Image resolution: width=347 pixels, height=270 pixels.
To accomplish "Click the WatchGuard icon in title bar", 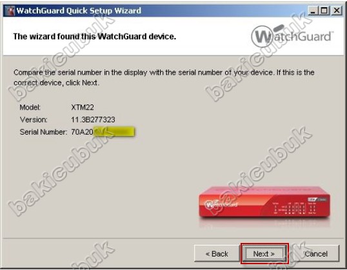I will pyautogui.click(x=10, y=10).
